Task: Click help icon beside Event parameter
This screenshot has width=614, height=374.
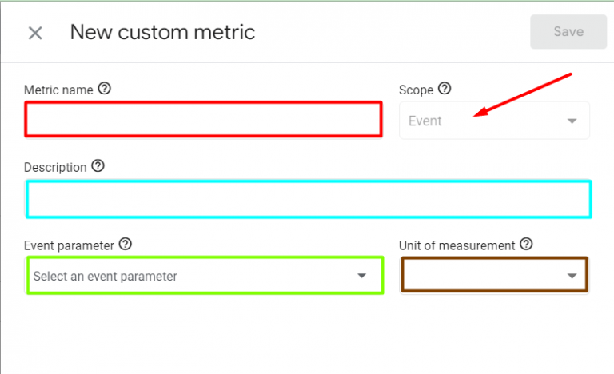Action: tap(126, 244)
